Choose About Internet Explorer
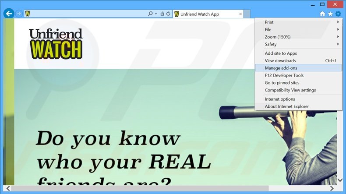Image resolution: width=346 pixels, height=194 pixels. tap(298, 106)
